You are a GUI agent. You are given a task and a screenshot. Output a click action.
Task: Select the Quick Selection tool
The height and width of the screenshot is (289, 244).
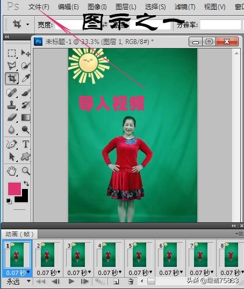tap(26, 66)
